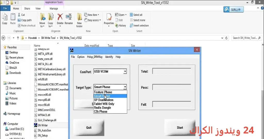
Task: Choose Rndis Dongle target type
Action: [110, 108]
